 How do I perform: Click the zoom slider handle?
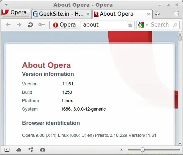point(142,150)
